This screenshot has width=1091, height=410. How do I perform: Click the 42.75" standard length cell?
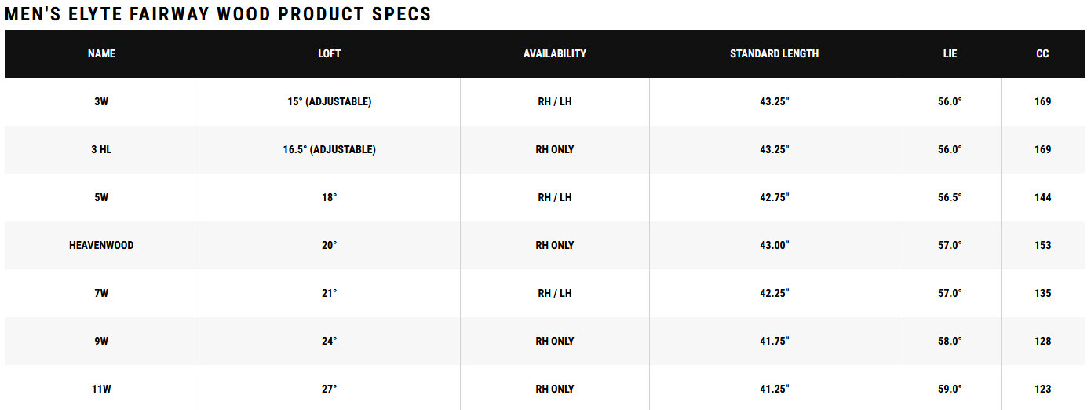coord(774,198)
